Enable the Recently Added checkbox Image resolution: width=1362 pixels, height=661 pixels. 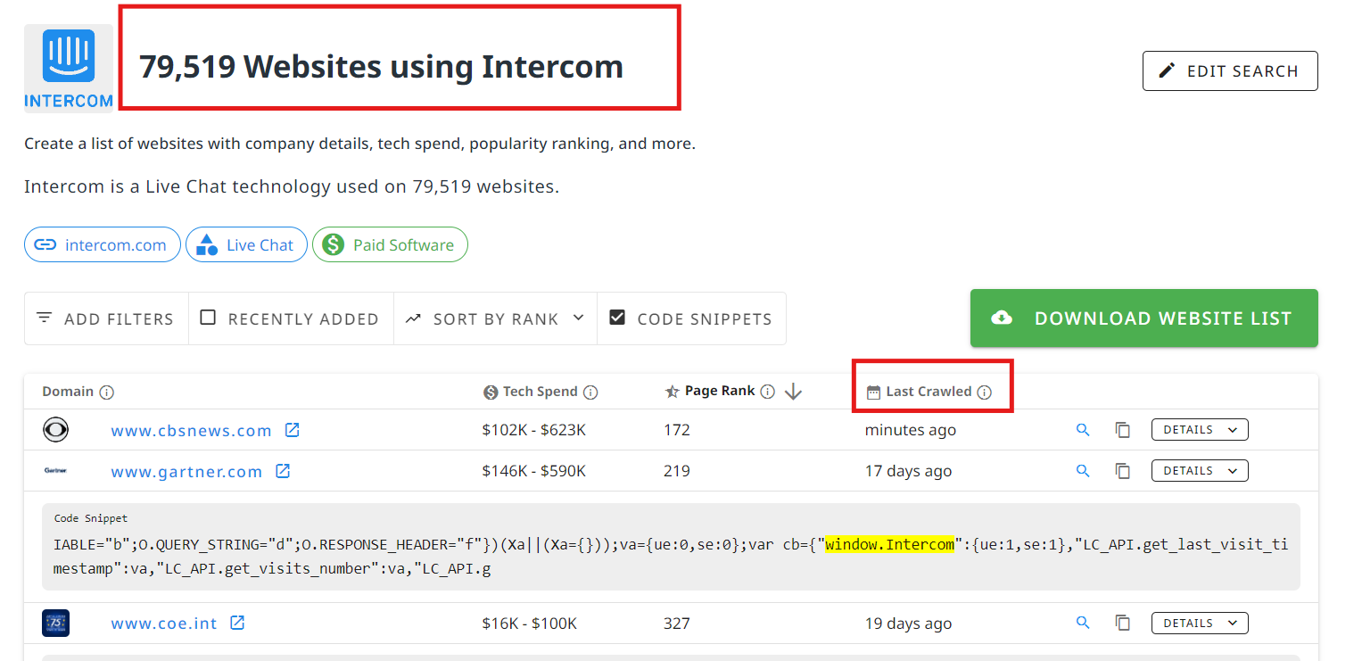click(208, 318)
